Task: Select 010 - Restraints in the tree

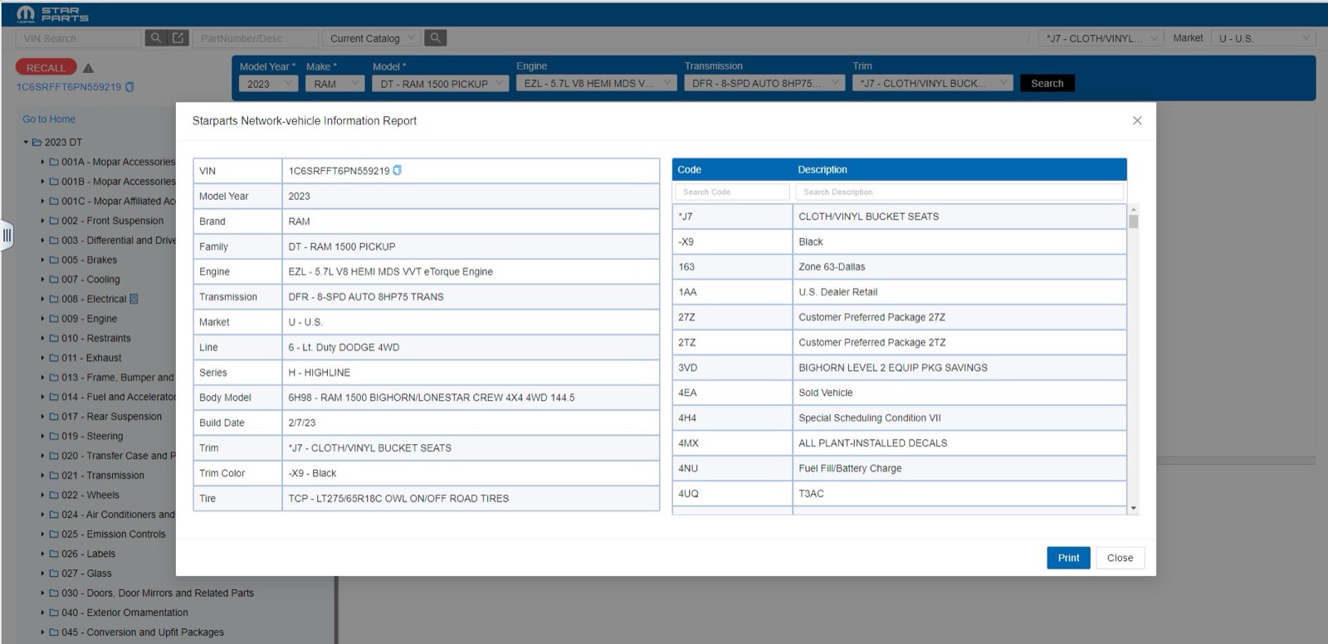Action: point(95,339)
